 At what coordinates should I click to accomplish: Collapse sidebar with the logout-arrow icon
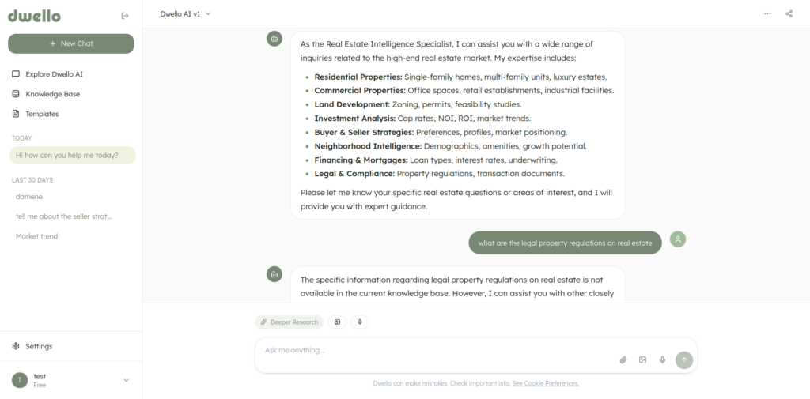click(x=124, y=16)
